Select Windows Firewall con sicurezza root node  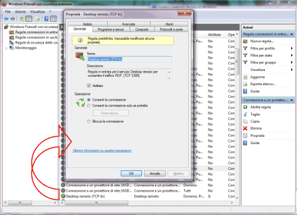[31, 27]
